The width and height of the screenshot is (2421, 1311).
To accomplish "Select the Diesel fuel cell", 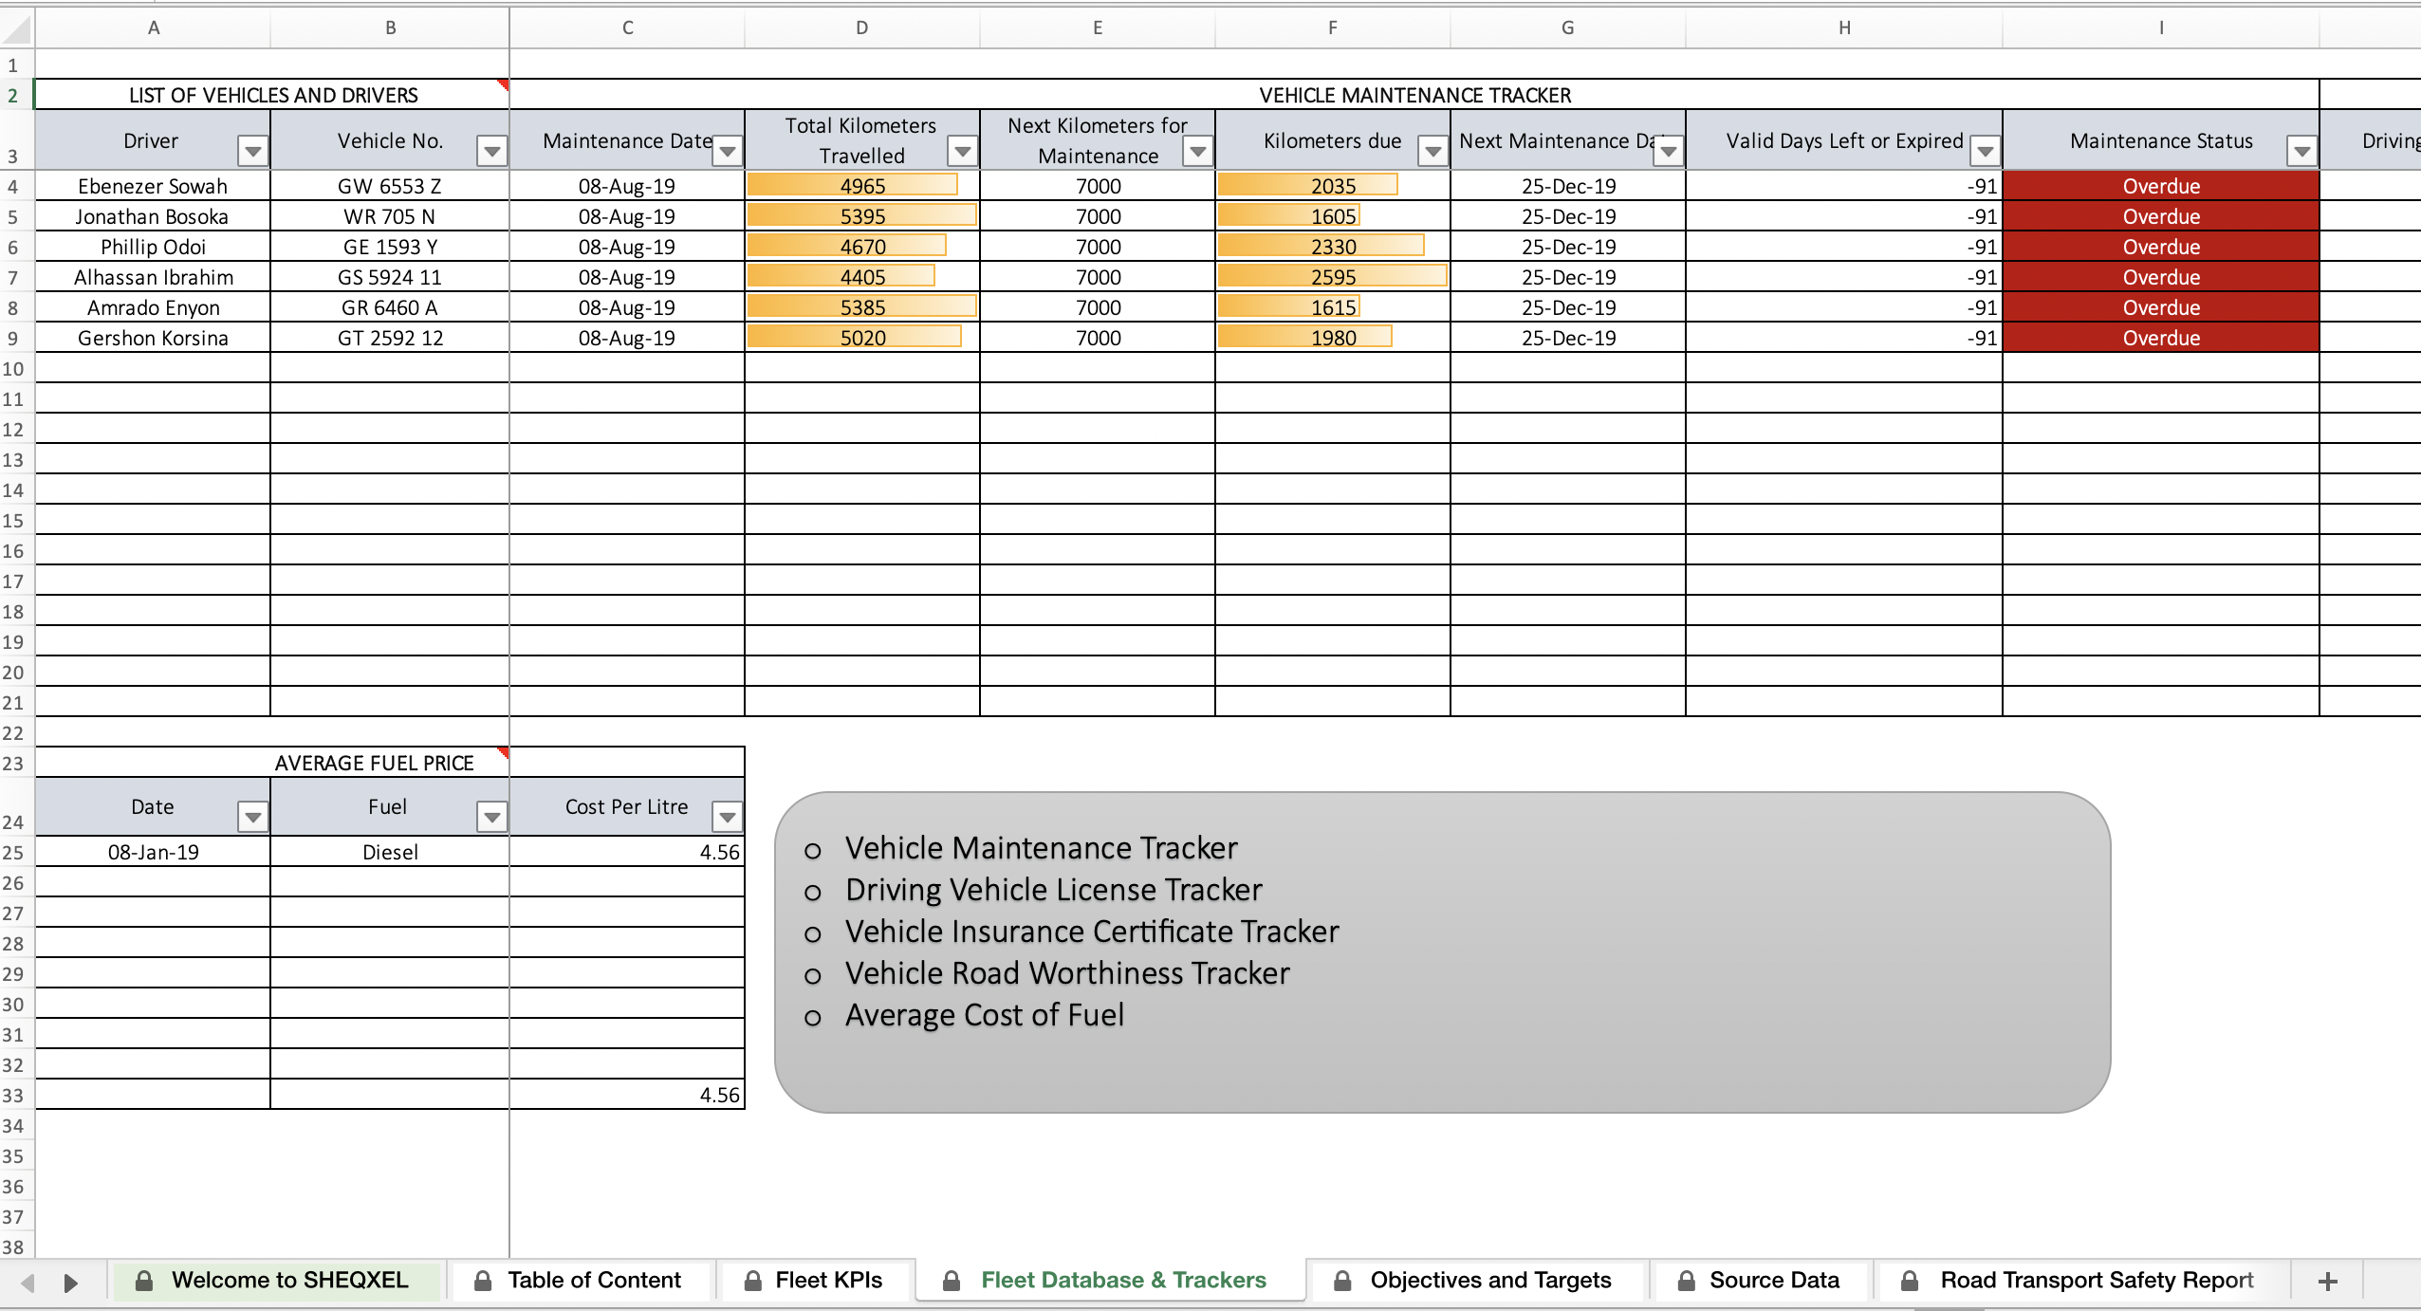I will [390, 852].
